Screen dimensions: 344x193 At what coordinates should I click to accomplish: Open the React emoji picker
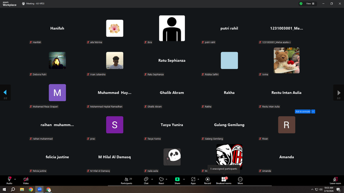coord(161,181)
